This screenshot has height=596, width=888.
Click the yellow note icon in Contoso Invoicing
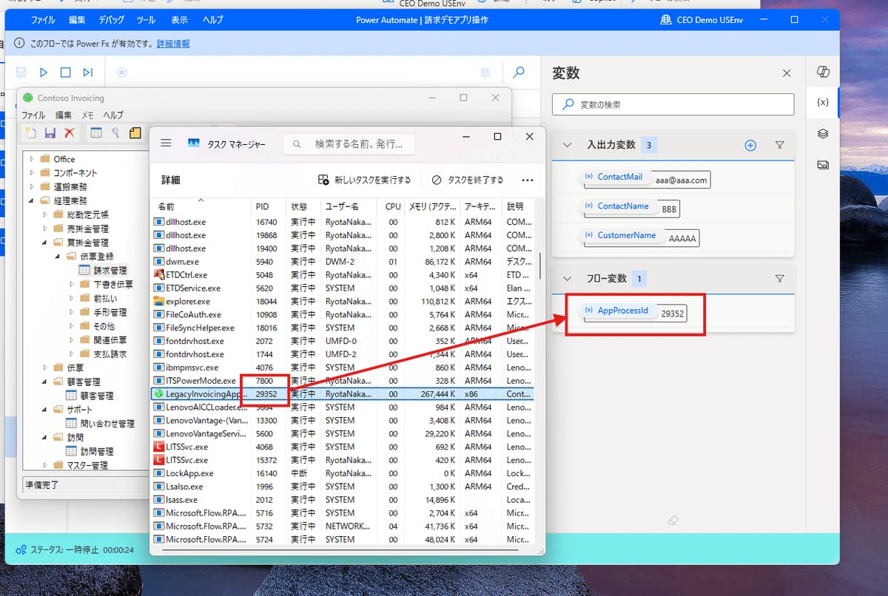click(x=135, y=133)
